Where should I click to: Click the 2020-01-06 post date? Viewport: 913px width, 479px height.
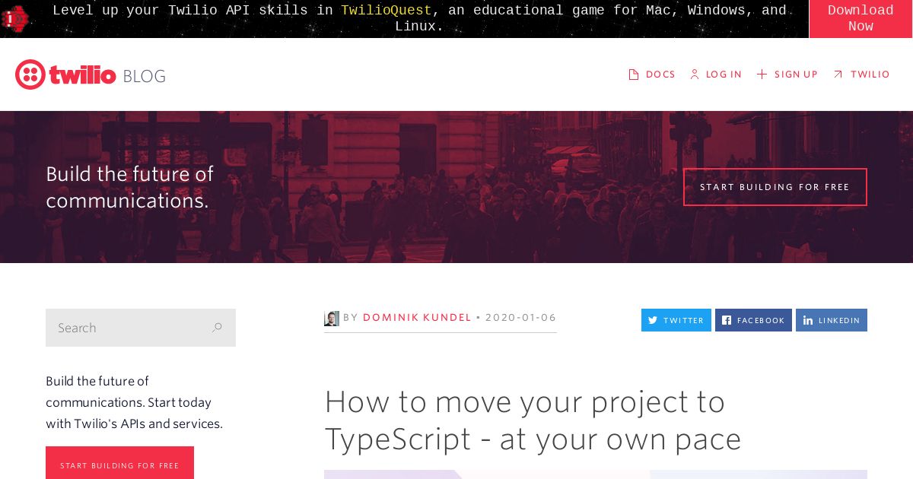(x=521, y=318)
